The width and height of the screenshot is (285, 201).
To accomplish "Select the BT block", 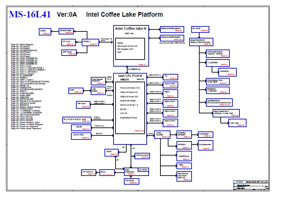I will pyautogui.click(x=170, y=77).
